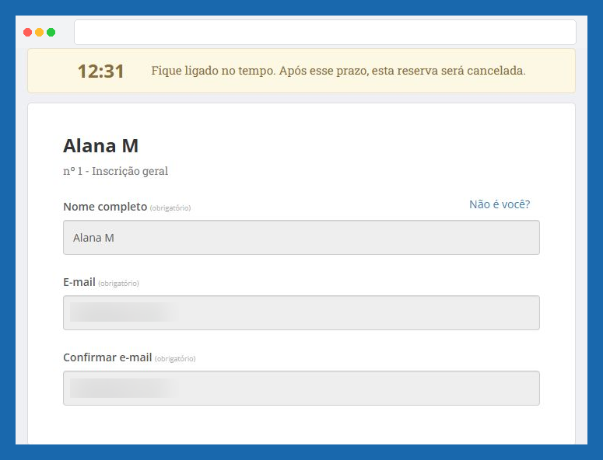Click the 'Nome completo' label
This screenshot has height=460, width=603.
click(x=105, y=207)
